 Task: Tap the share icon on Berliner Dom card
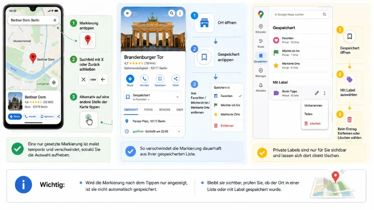point(58,116)
